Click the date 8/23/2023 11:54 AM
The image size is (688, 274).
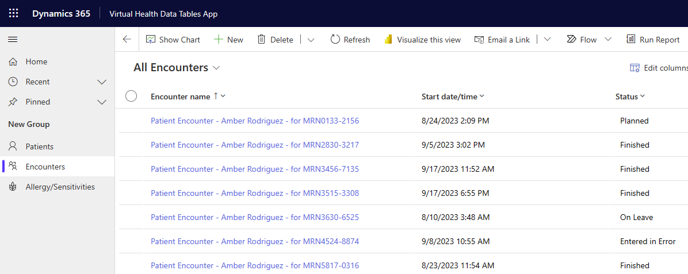tap(458, 265)
